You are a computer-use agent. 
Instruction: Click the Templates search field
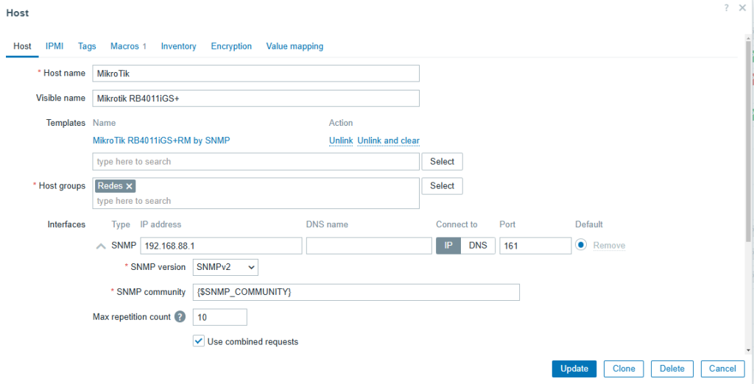click(256, 162)
